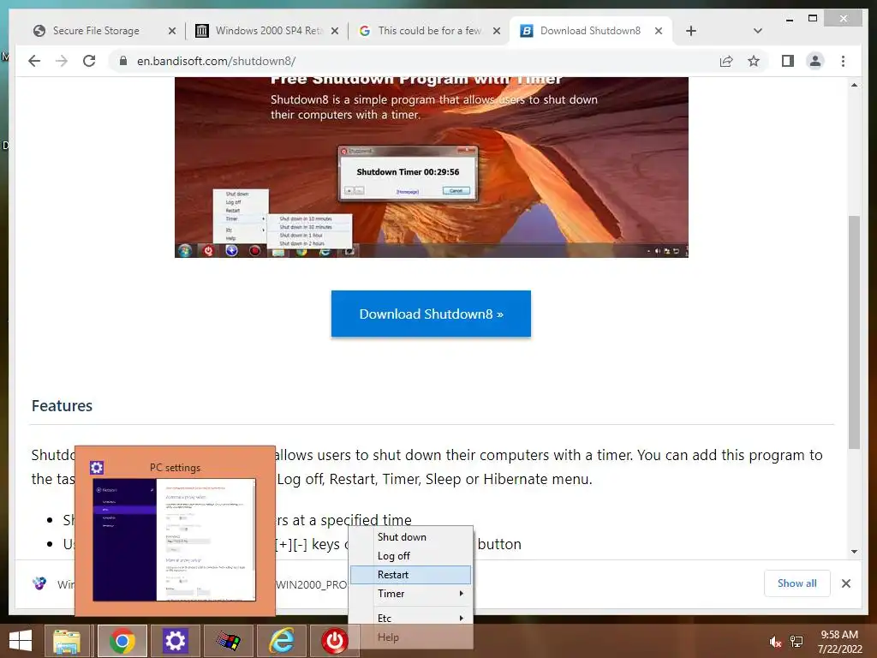Click the forward navigation arrow

(x=62, y=61)
